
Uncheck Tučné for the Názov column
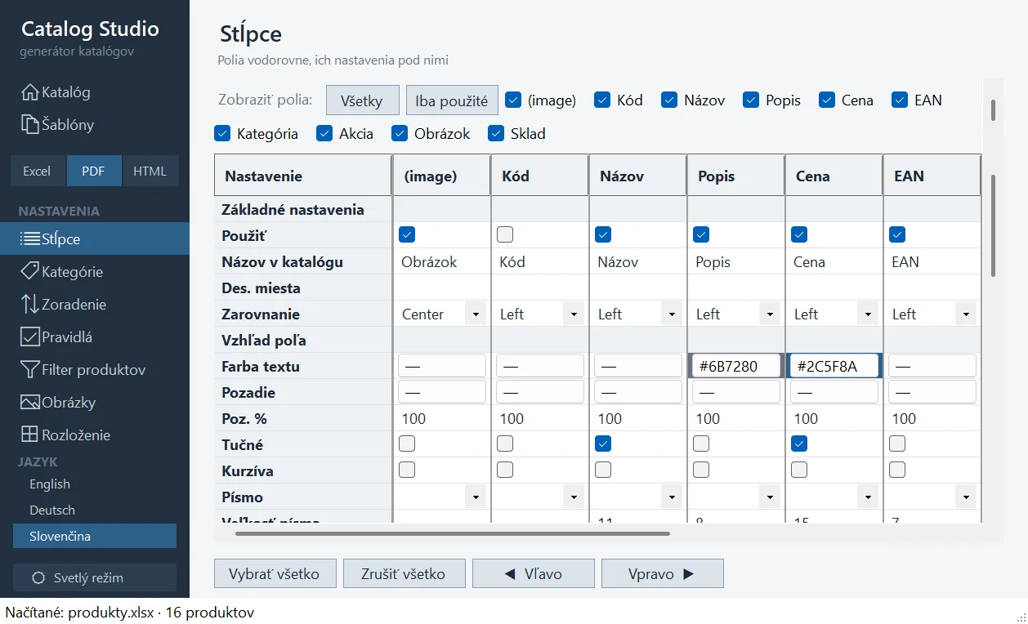point(603,444)
